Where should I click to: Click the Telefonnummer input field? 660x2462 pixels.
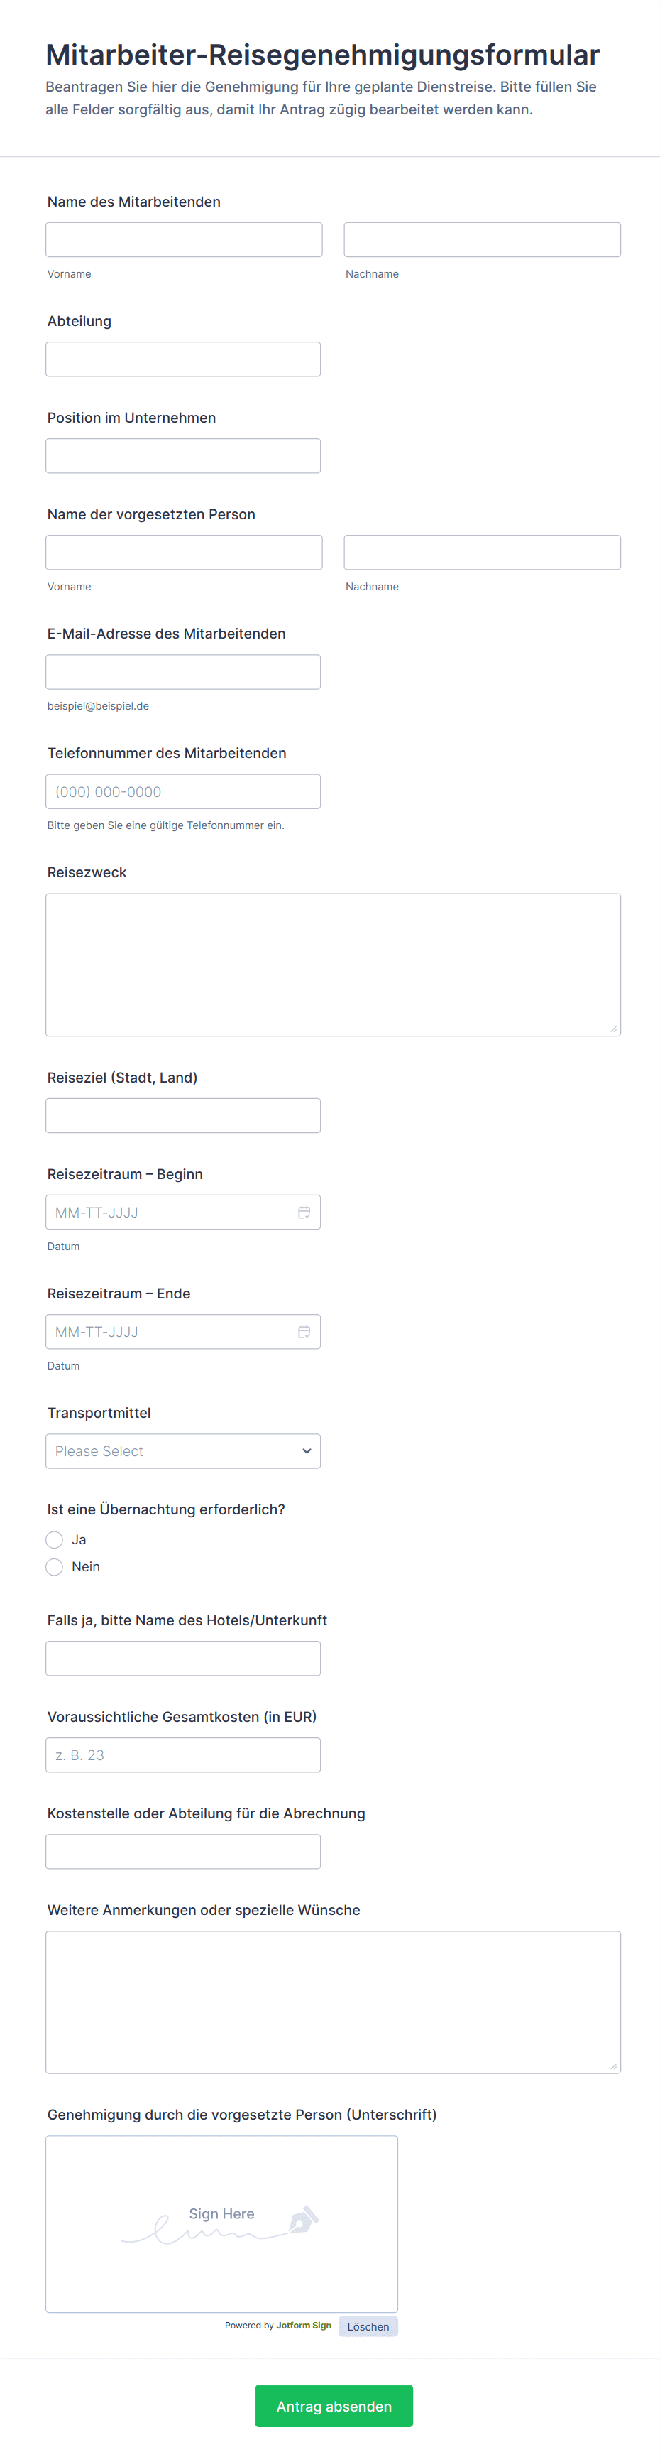click(x=183, y=791)
